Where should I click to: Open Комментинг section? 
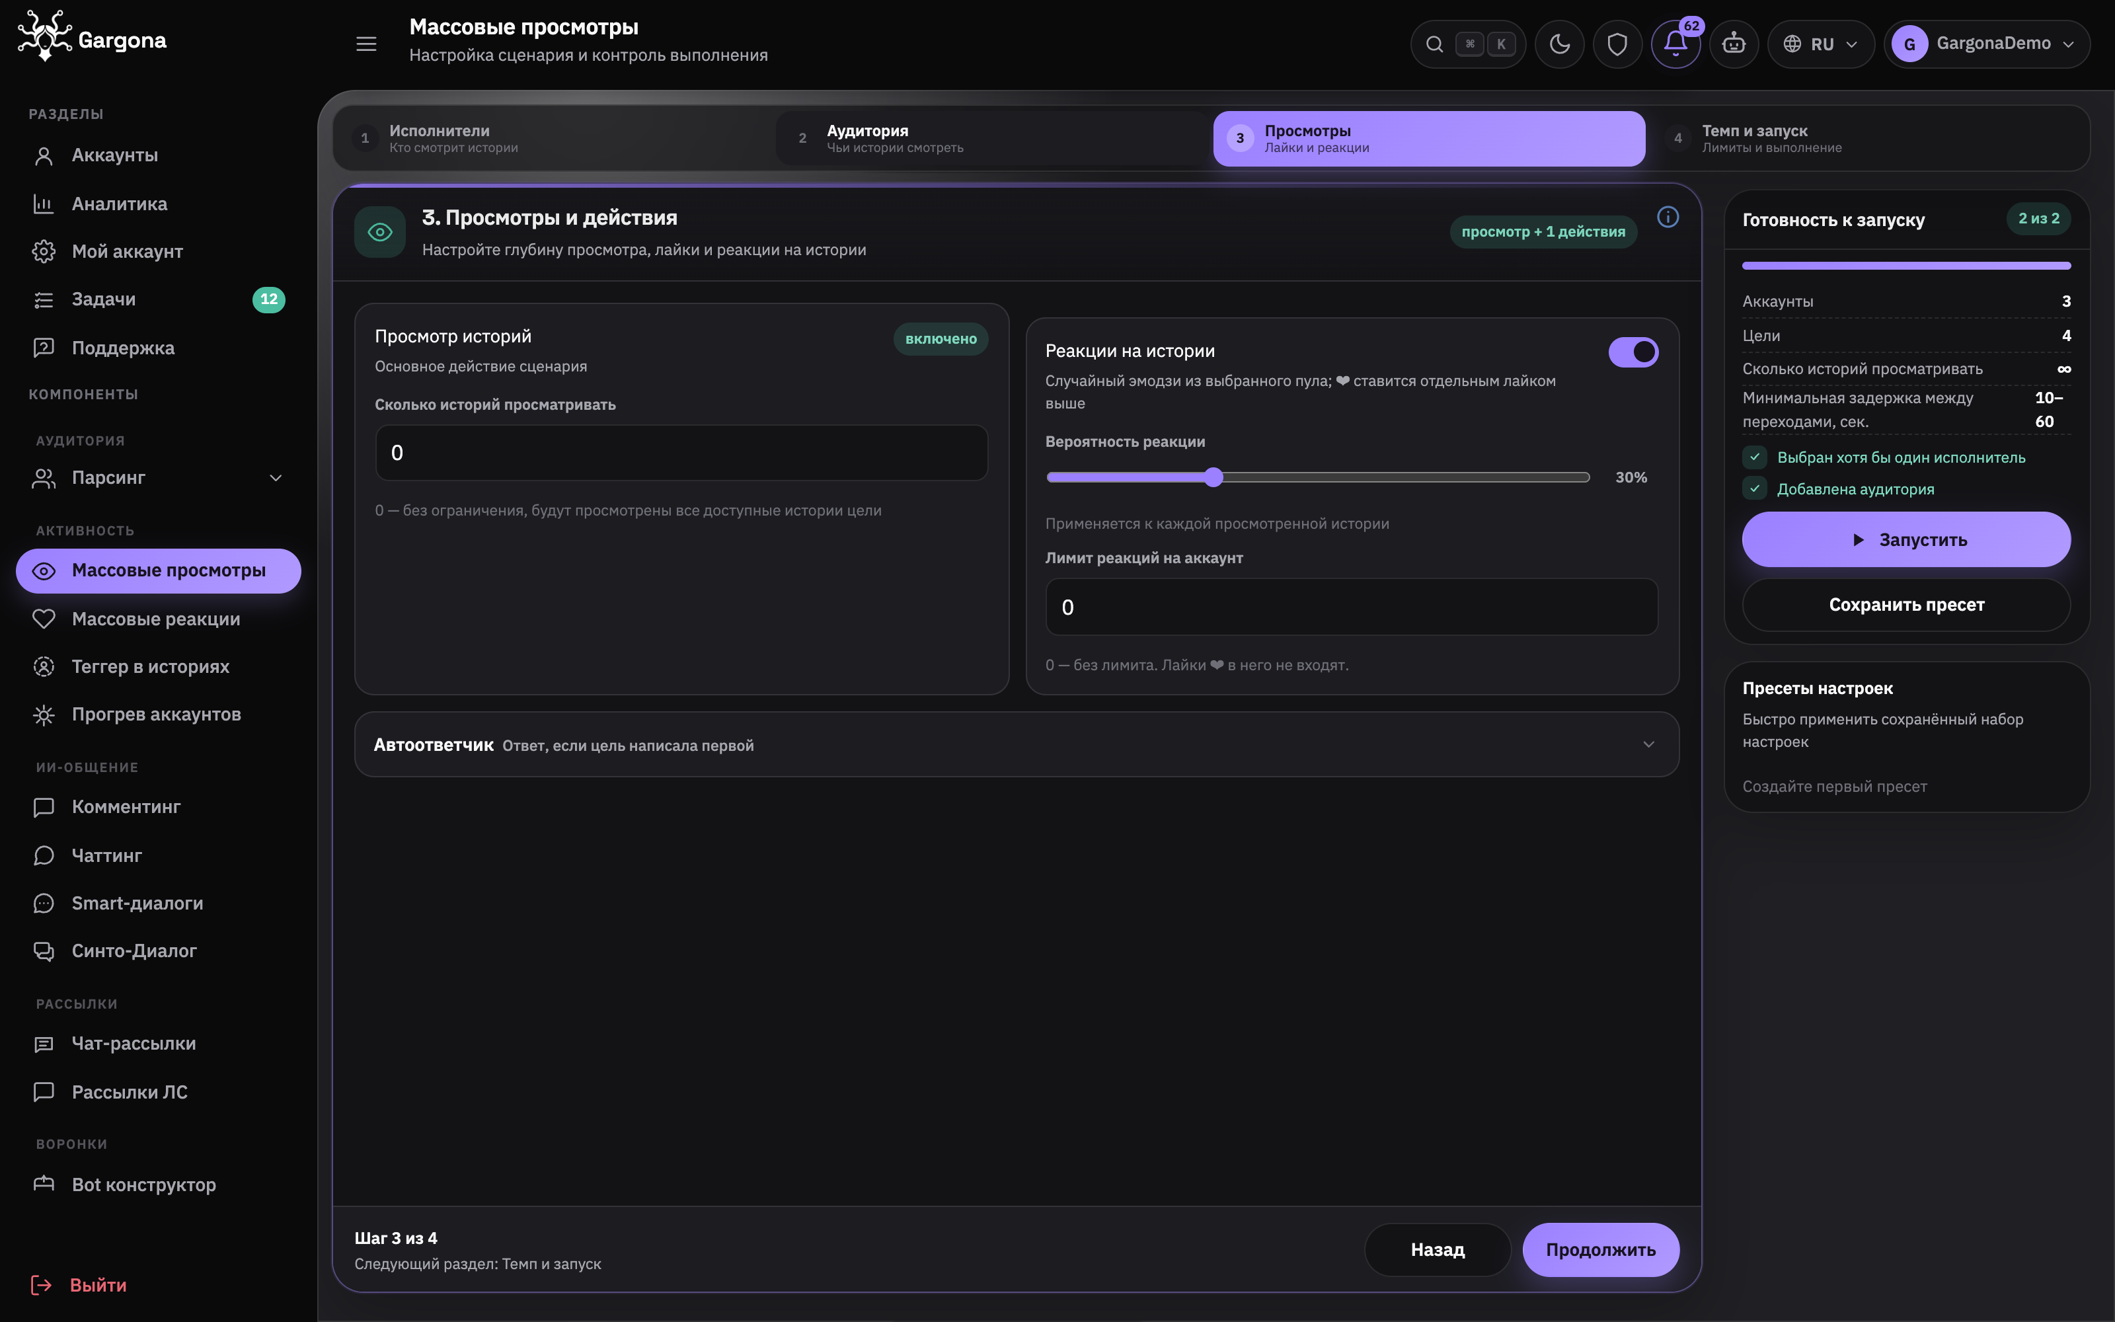tap(158, 807)
